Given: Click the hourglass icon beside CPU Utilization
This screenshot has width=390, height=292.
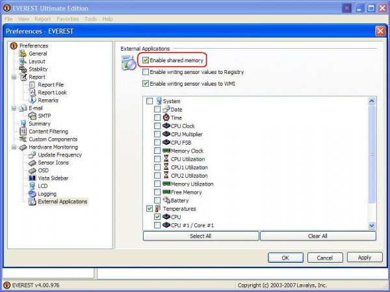Looking at the screenshot, I should [166, 159].
